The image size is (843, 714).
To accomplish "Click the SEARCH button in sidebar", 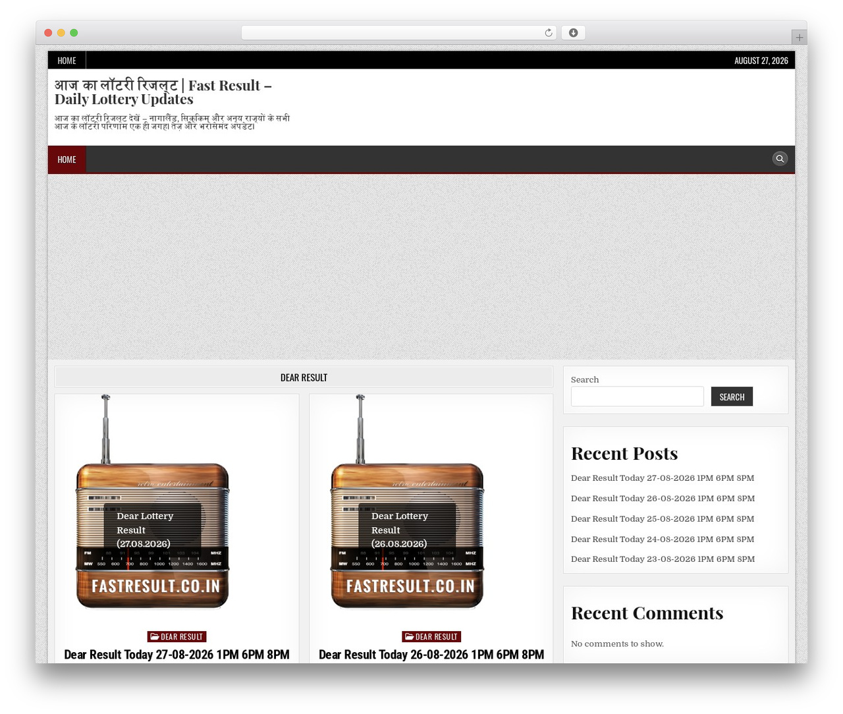I will click(732, 397).
